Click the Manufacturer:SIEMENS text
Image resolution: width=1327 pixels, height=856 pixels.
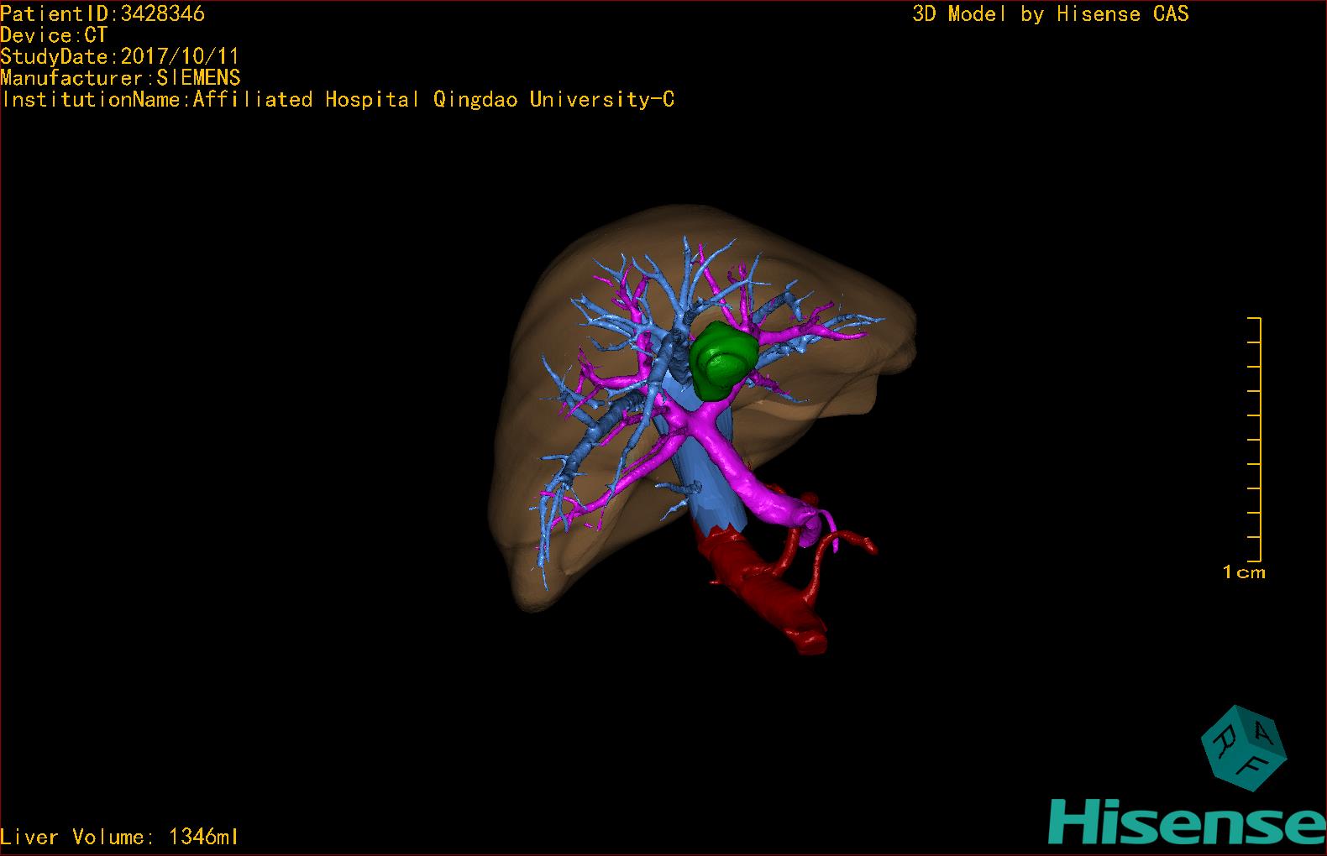click(120, 78)
